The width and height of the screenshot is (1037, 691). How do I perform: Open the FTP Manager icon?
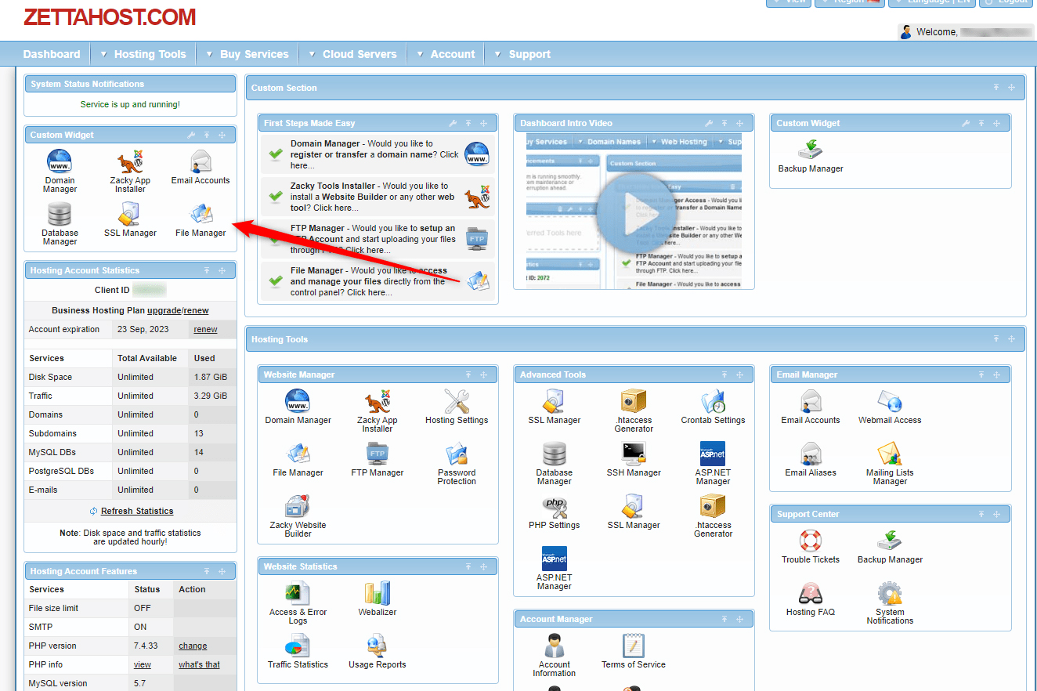click(378, 460)
